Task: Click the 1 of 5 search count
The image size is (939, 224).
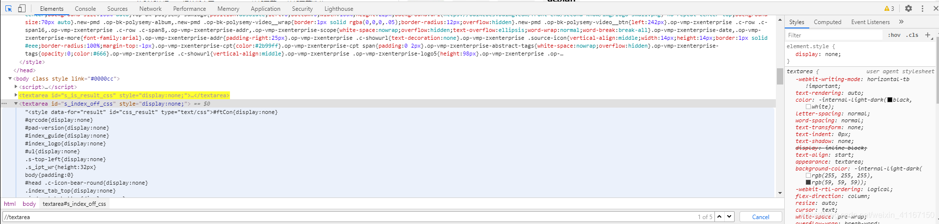Action: 705,217
